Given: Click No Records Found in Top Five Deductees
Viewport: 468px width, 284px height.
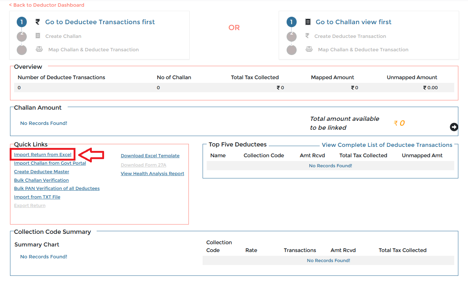Looking at the screenshot, I should tap(330, 166).
